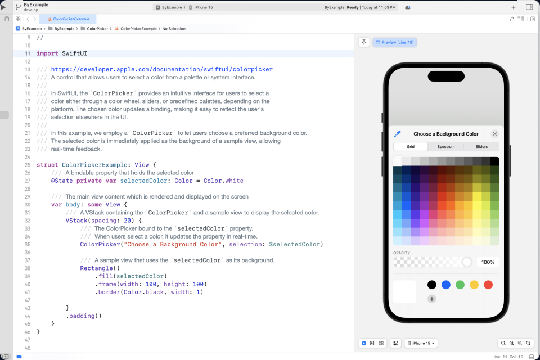Screen dimensions: 540x360
Task: Open the ColorPickerExample file breadcrumb
Action: 136,29
